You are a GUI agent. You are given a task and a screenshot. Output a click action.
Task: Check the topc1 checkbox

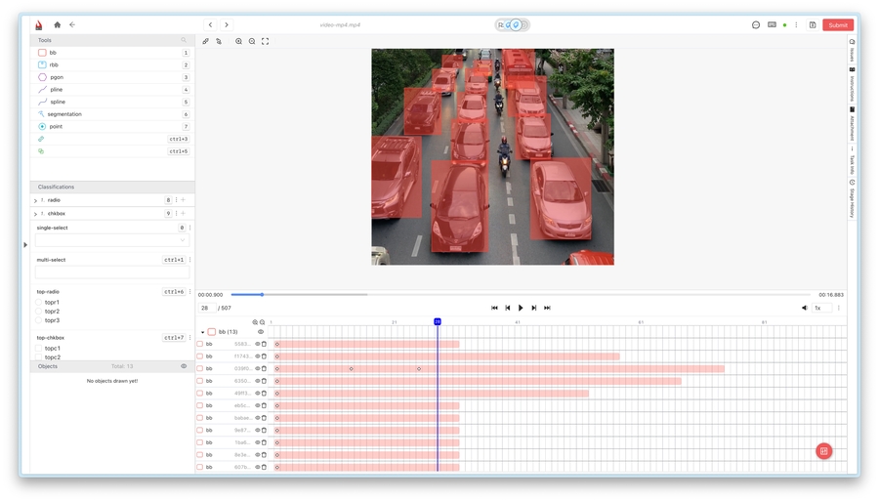[x=39, y=349]
